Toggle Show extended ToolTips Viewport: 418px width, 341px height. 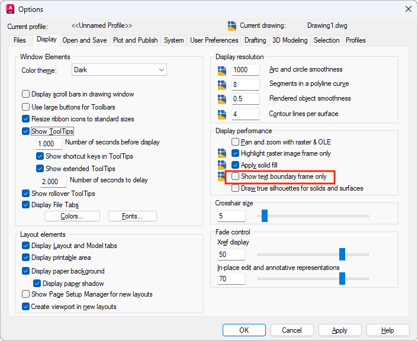(40, 169)
